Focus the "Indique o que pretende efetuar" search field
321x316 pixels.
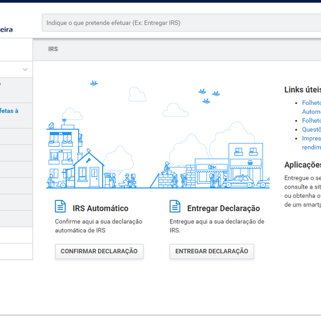[182, 23]
